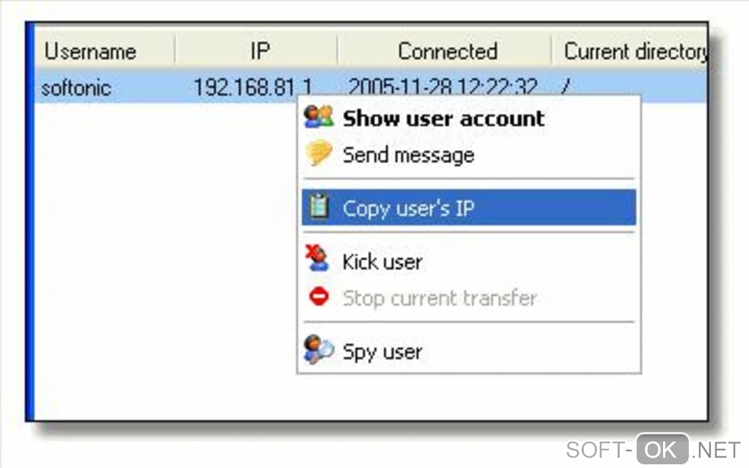Viewport: 749px width, 468px height.
Task: Click the IP address 192.168.81.1 cell
Action: (x=253, y=87)
